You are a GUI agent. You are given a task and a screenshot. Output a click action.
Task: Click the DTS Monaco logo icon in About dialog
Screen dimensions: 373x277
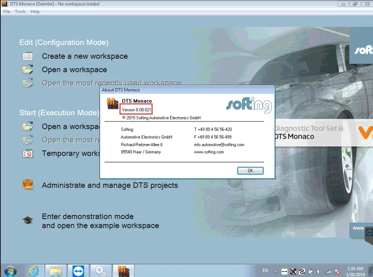113,103
